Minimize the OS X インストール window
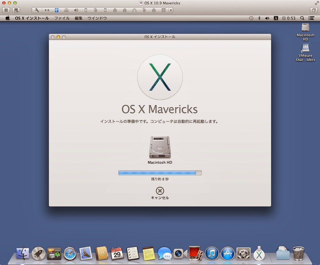This screenshot has width=320, height=265. 58,37
